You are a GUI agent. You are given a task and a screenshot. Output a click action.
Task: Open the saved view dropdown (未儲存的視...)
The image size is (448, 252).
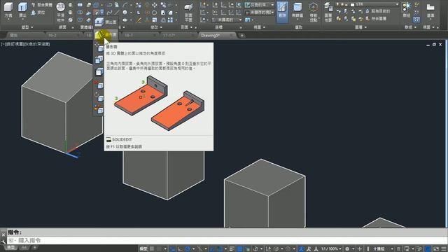coord(260,13)
